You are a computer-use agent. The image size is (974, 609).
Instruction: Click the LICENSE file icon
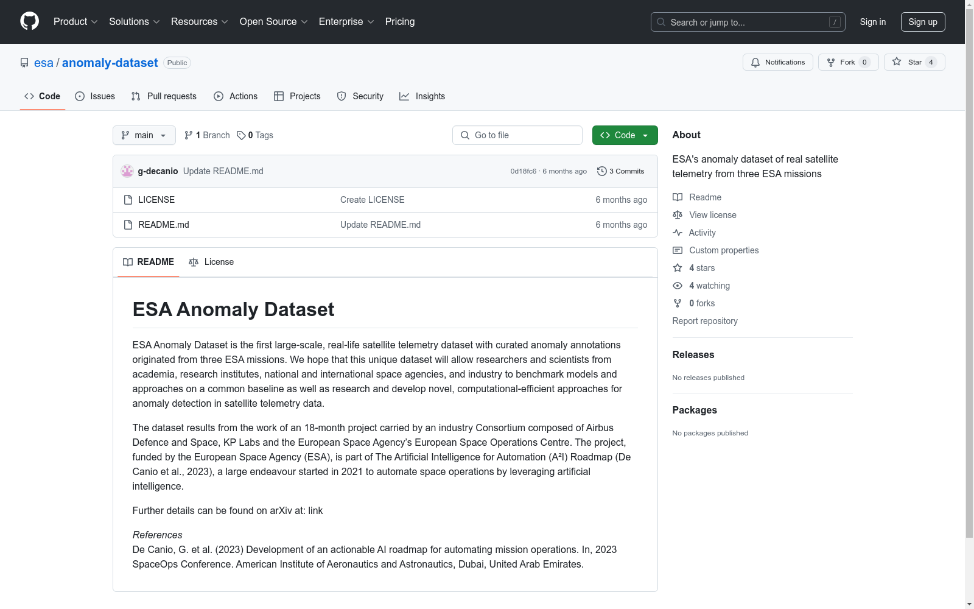(x=128, y=200)
